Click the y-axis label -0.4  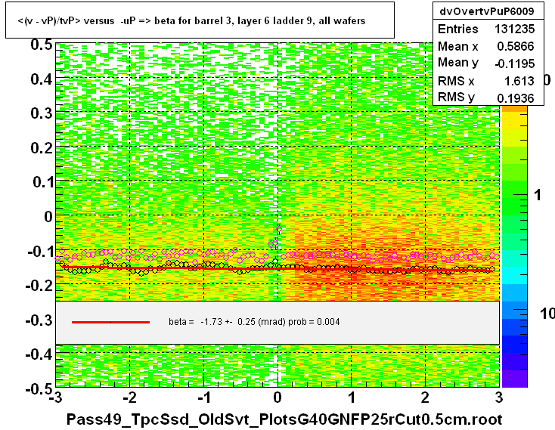click(39, 354)
